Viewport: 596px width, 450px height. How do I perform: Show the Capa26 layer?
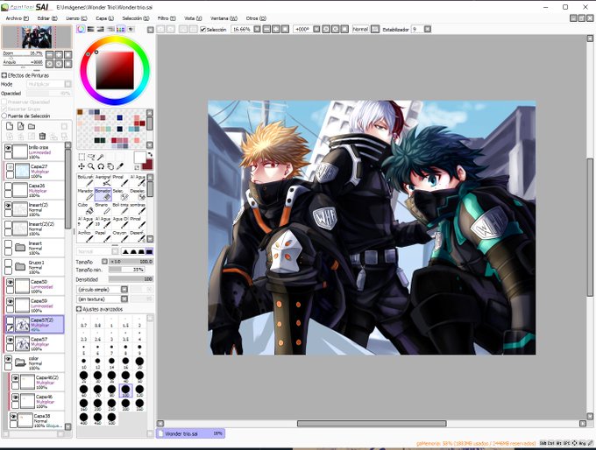(9, 186)
